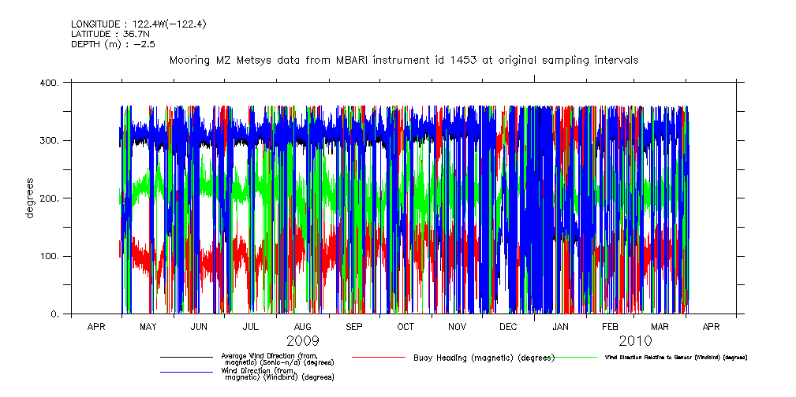Click the 'degrees' y-axis label
Screen dimensions: 796x397
point(29,198)
